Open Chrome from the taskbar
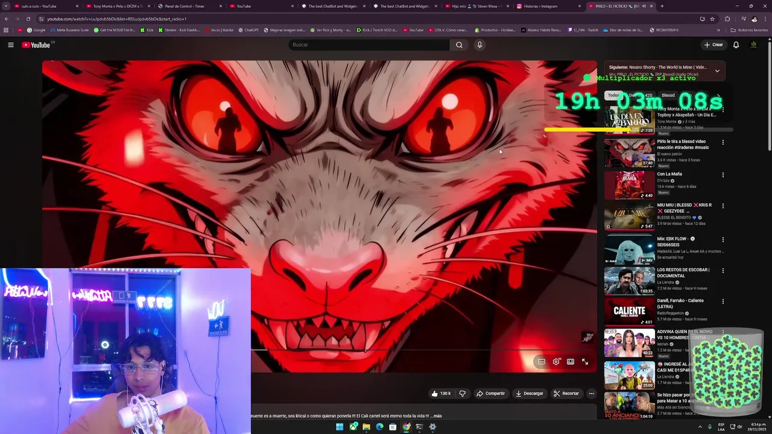This screenshot has height=434, width=772. pyautogui.click(x=406, y=427)
